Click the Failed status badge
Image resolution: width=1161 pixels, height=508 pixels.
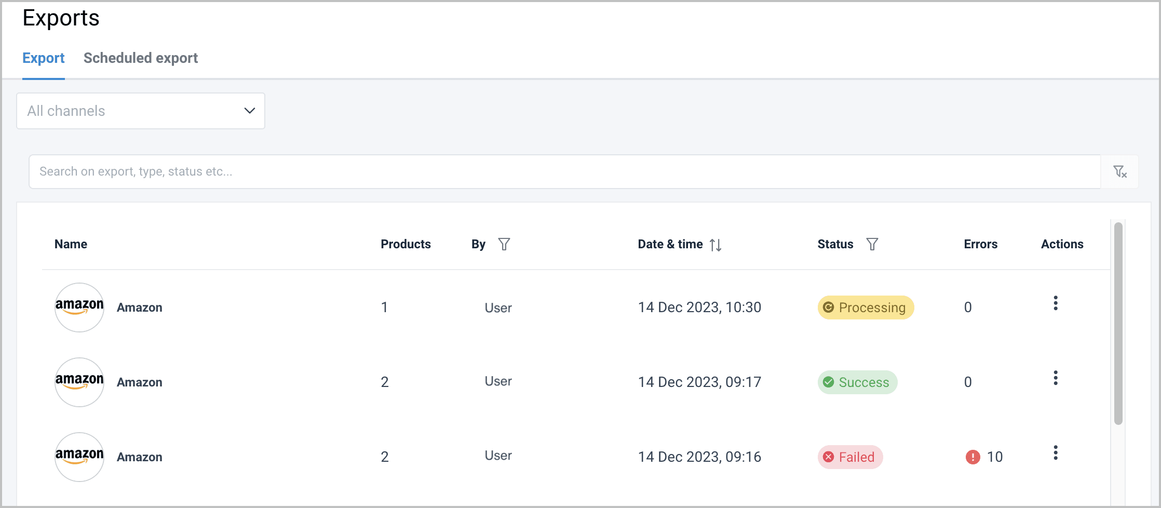click(x=850, y=457)
